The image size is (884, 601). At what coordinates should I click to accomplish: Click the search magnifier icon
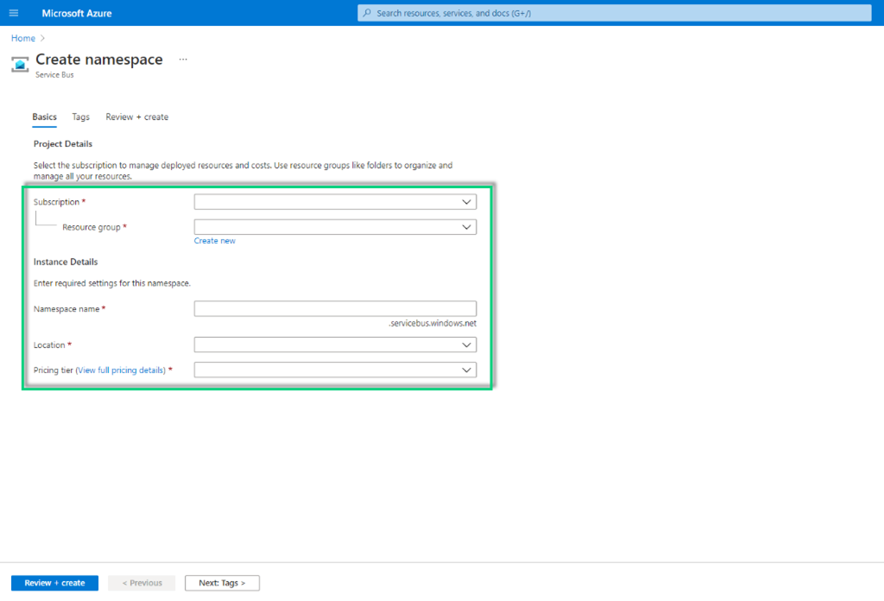(x=367, y=13)
